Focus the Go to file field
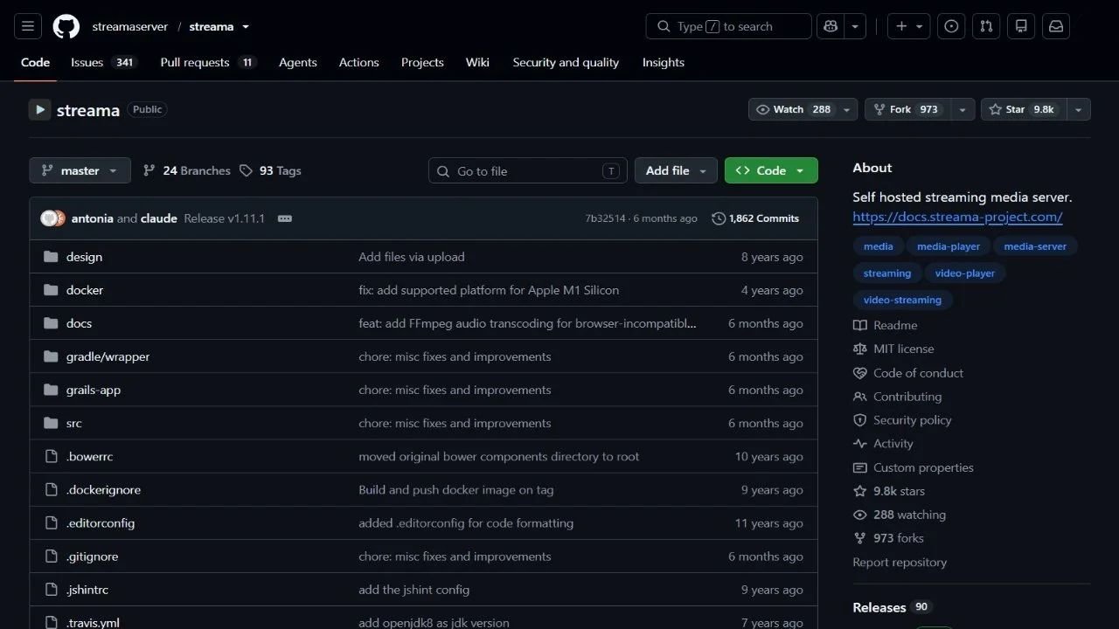This screenshot has width=1119, height=629. [x=528, y=170]
